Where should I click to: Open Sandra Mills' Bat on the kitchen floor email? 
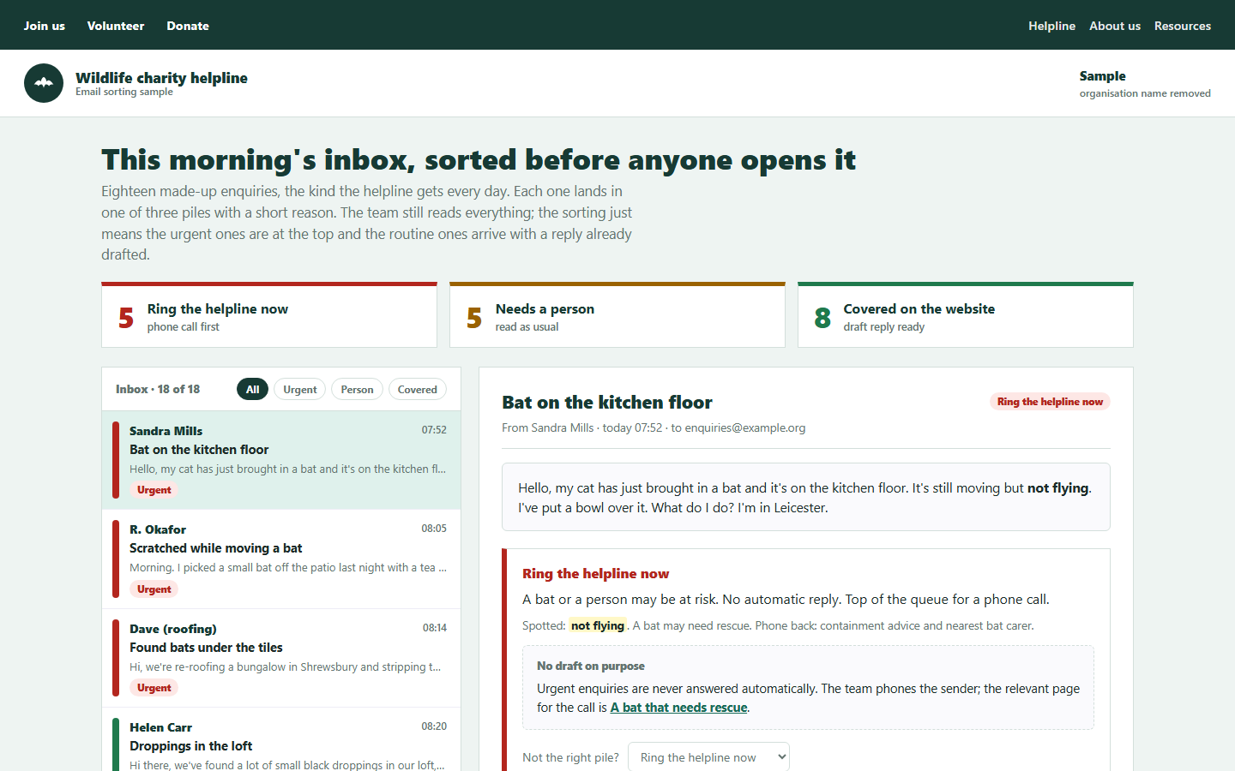click(x=281, y=460)
